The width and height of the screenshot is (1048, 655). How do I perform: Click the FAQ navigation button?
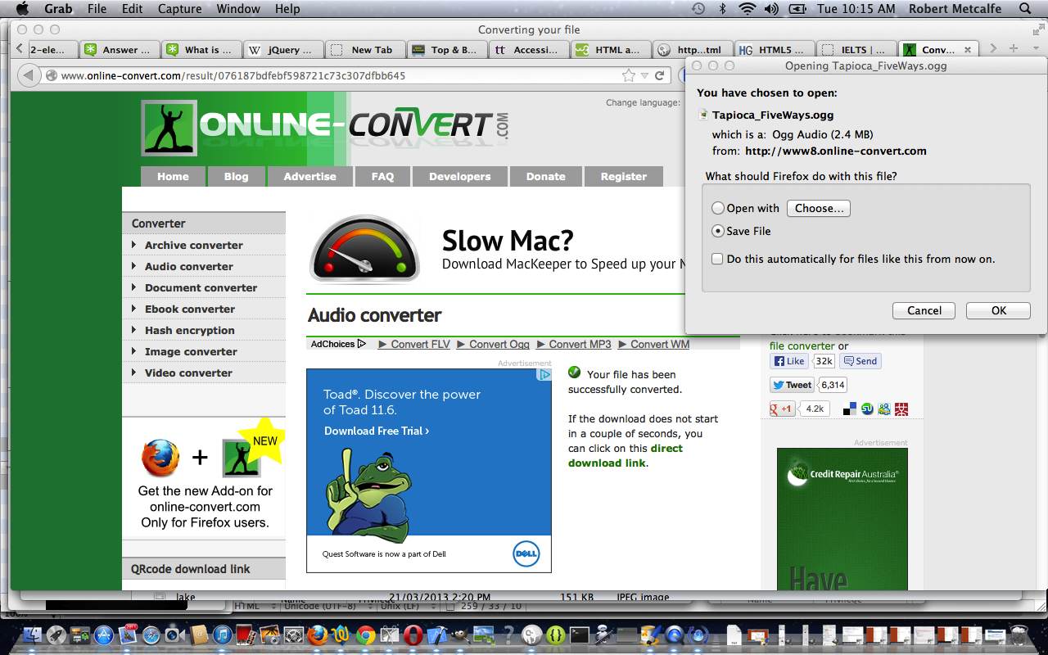(382, 177)
